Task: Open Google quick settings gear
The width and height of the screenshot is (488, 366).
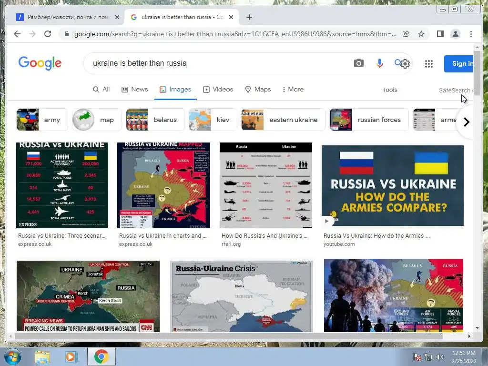Action: [405, 64]
